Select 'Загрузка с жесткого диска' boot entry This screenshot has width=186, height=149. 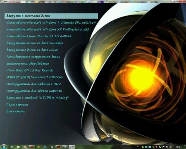(51, 16)
